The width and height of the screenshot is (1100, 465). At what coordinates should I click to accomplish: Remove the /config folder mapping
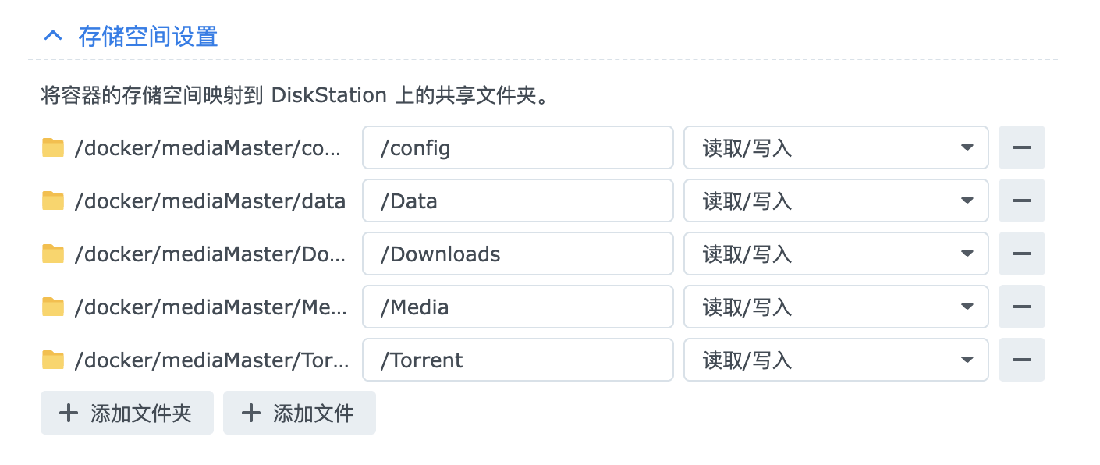1021,147
